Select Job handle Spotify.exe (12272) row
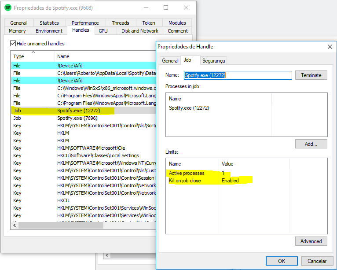Image resolution: width=337 pixels, height=270 pixels. pyautogui.click(x=84, y=111)
